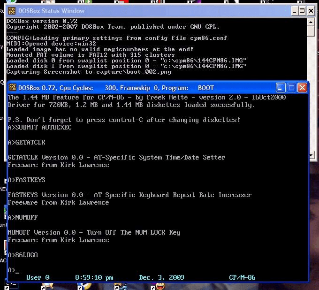Click the 'A>NUMOFF' command line
This screenshot has width=319, height=290.
click(x=23, y=217)
